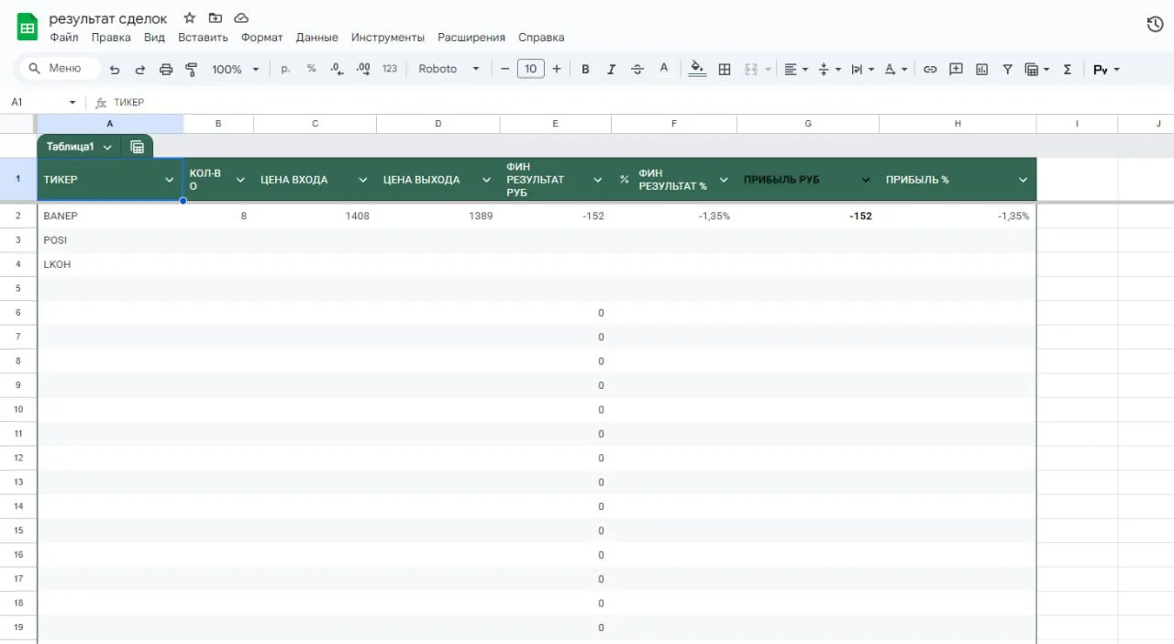
Task: Increase font size
Action: pyautogui.click(x=557, y=69)
